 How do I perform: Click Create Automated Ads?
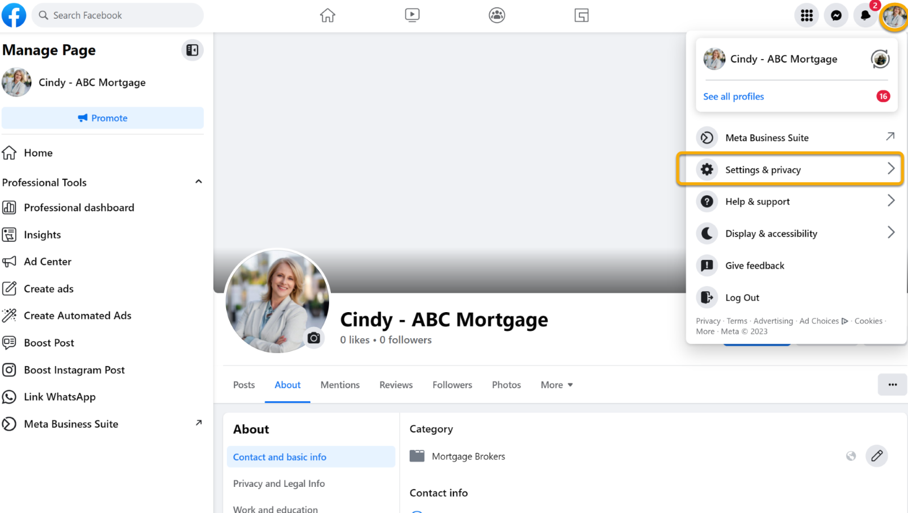[103, 316]
